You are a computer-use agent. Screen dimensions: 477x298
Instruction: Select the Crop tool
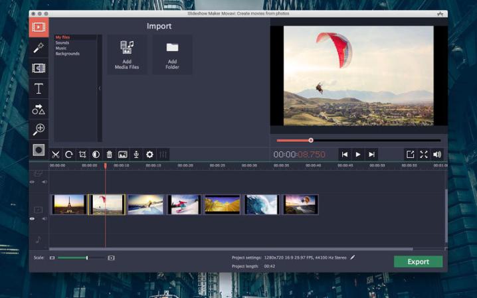pyautogui.click(x=82, y=155)
